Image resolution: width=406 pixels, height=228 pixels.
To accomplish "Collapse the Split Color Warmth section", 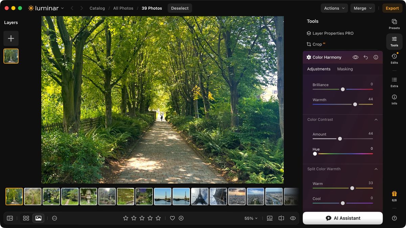I will pos(376,169).
